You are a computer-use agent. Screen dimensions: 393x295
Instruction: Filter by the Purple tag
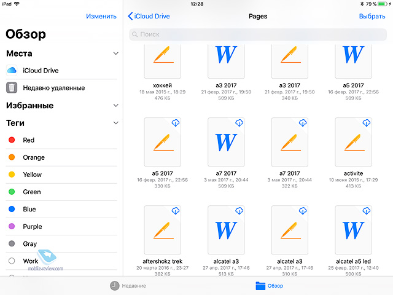pos(61,227)
